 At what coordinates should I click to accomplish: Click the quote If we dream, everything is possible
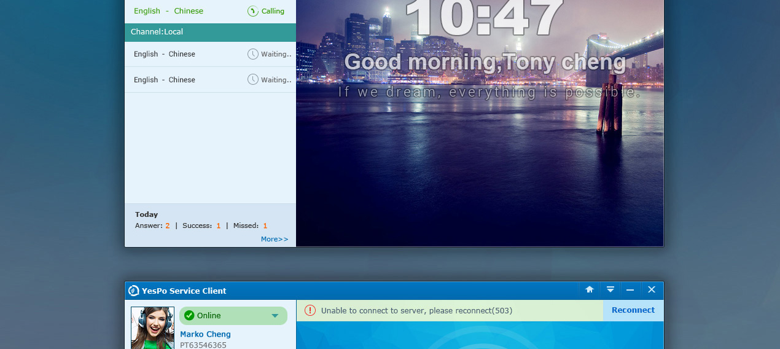pos(489,92)
